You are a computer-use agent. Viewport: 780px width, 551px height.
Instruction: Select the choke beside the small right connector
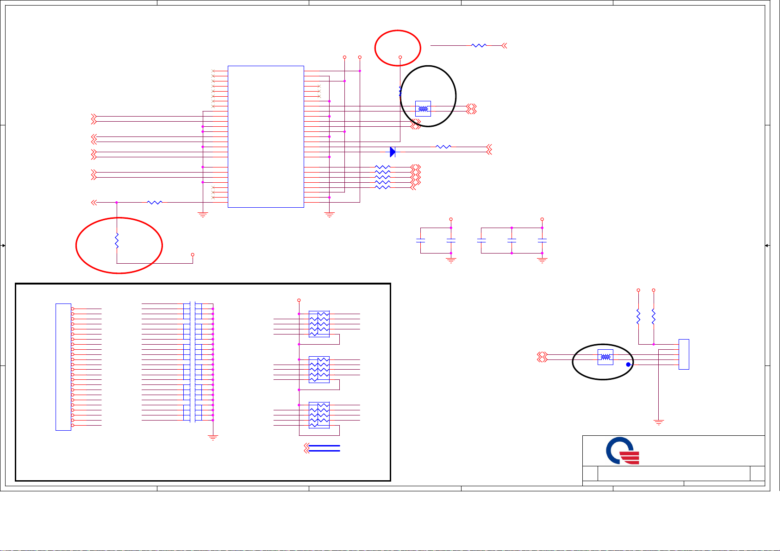pyautogui.click(x=605, y=357)
